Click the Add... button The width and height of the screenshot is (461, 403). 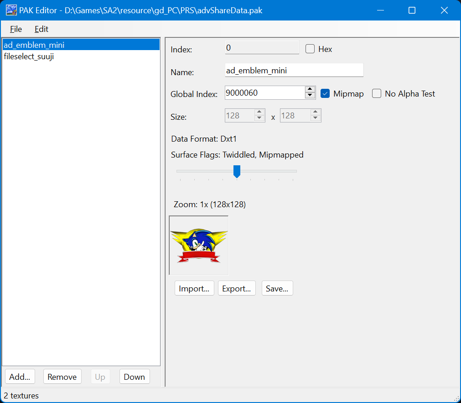[20, 377]
